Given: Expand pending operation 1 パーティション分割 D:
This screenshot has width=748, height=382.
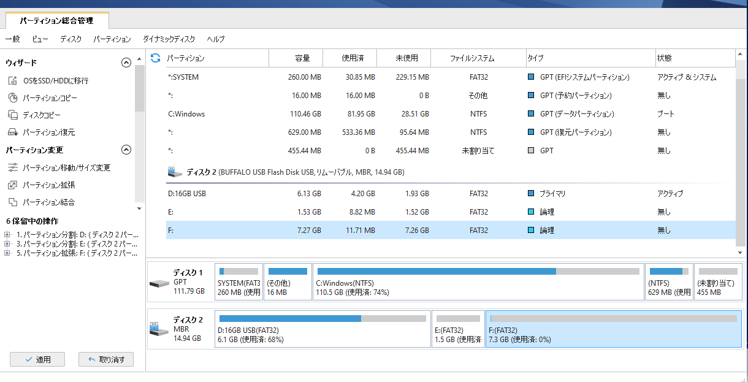Looking at the screenshot, I should [x=7, y=234].
